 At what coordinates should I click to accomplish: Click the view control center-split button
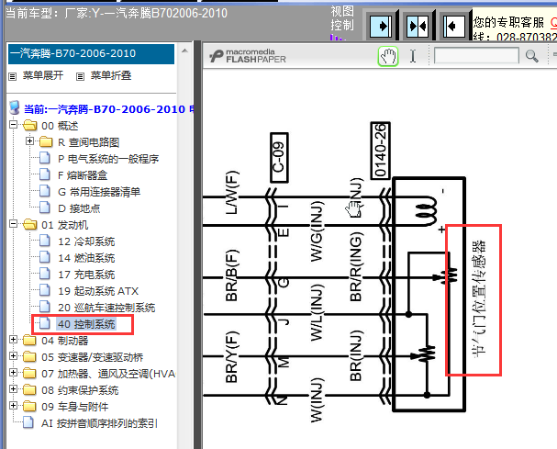418,26
